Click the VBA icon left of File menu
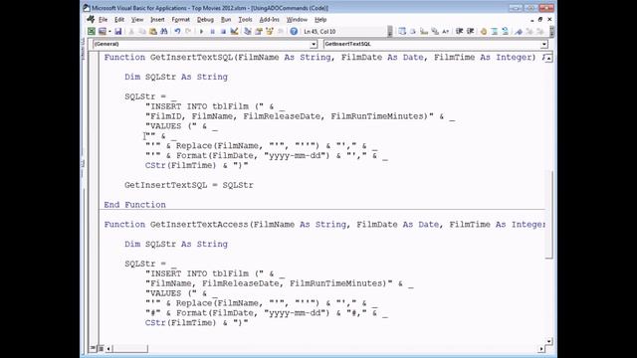 91,19
